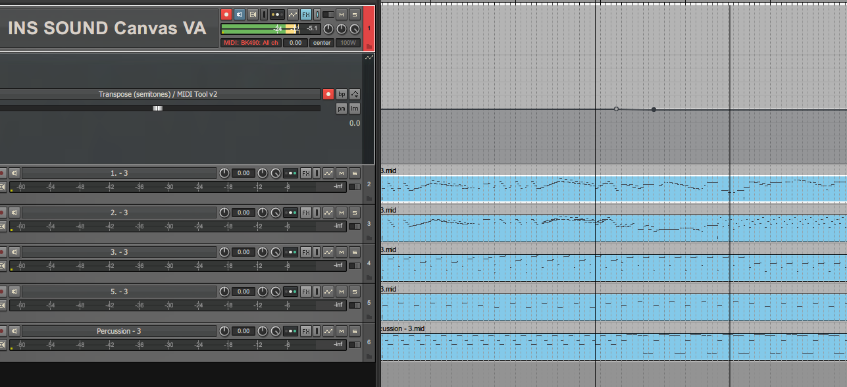Open FX chain of INS SOUND Canvas VA
The height and width of the screenshot is (387, 847).
pos(306,14)
